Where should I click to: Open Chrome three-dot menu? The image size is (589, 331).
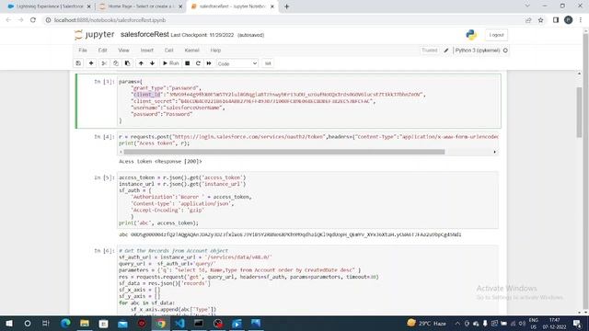[x=581, y=20]
